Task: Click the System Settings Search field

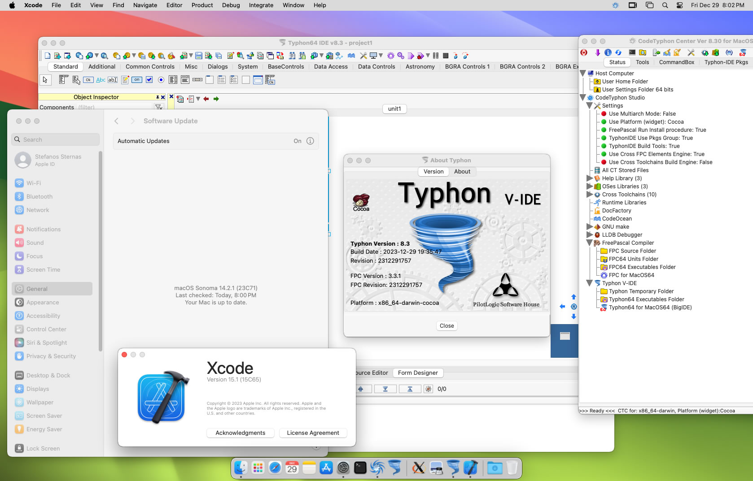Action: (x=55, y=139)
